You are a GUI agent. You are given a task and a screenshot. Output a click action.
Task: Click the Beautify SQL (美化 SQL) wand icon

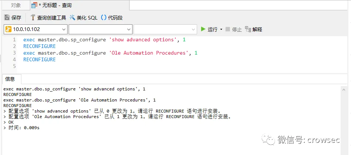click(73, 17)
